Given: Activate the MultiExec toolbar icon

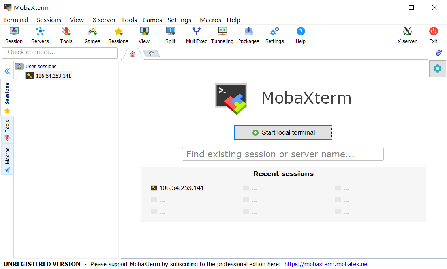Looking at the screenshot, I should point(196,35).
